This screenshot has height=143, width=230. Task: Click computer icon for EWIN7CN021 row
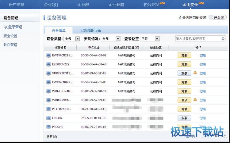48,82
